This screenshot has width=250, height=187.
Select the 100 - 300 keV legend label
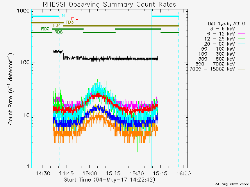tap(216, 54)
